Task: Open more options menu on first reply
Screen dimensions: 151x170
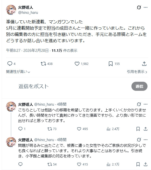Action: coord(145,104)
